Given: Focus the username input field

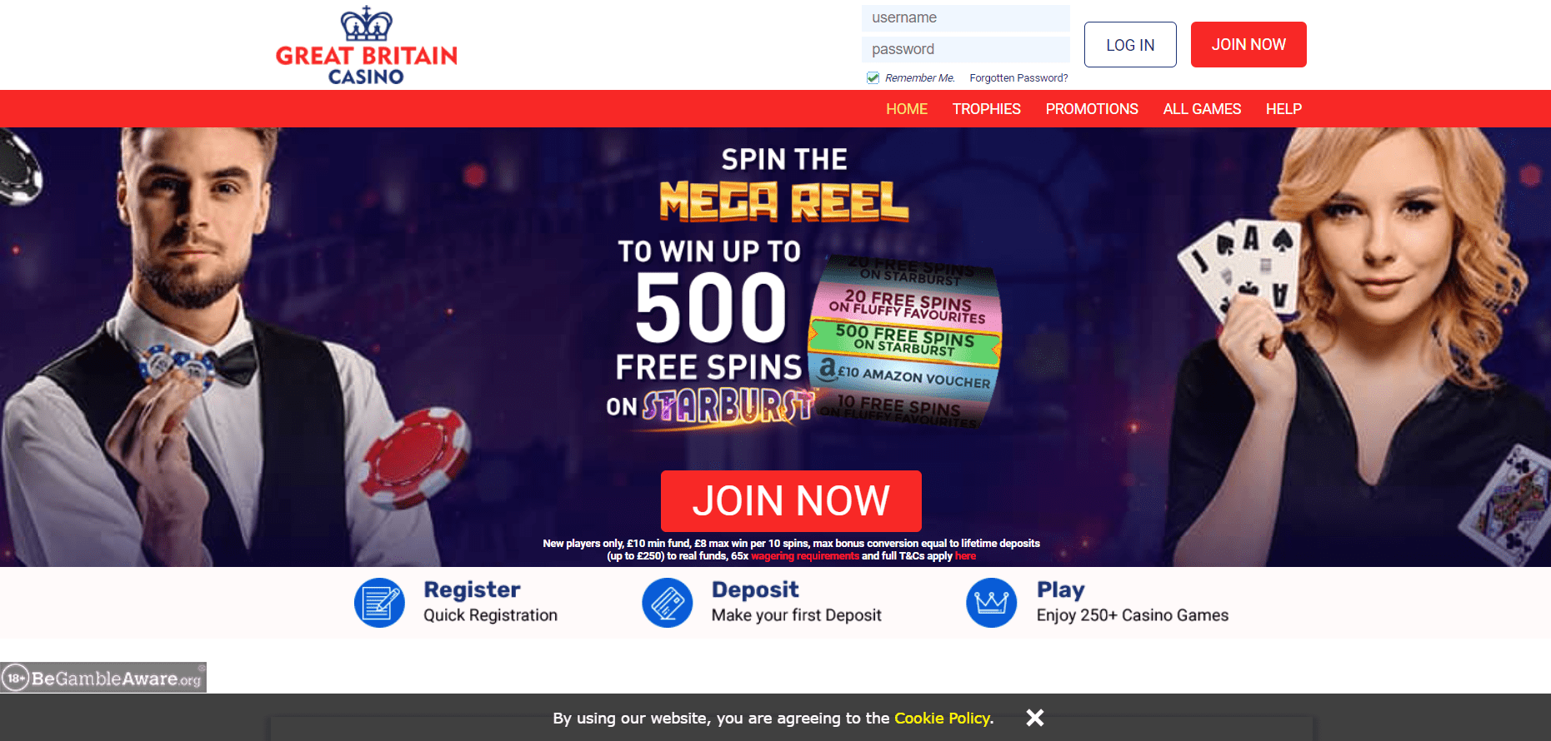Looking at the screenshot, I should click(x=965, y=17).
